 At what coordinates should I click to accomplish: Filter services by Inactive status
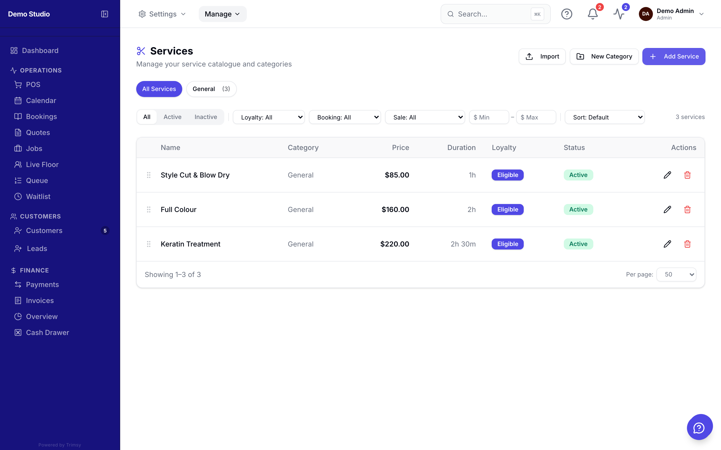(x=206, y=117)
